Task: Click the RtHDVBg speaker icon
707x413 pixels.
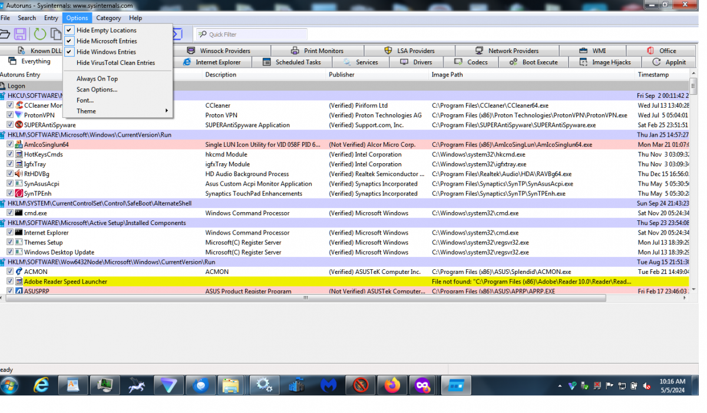Action: click(19, 174)
